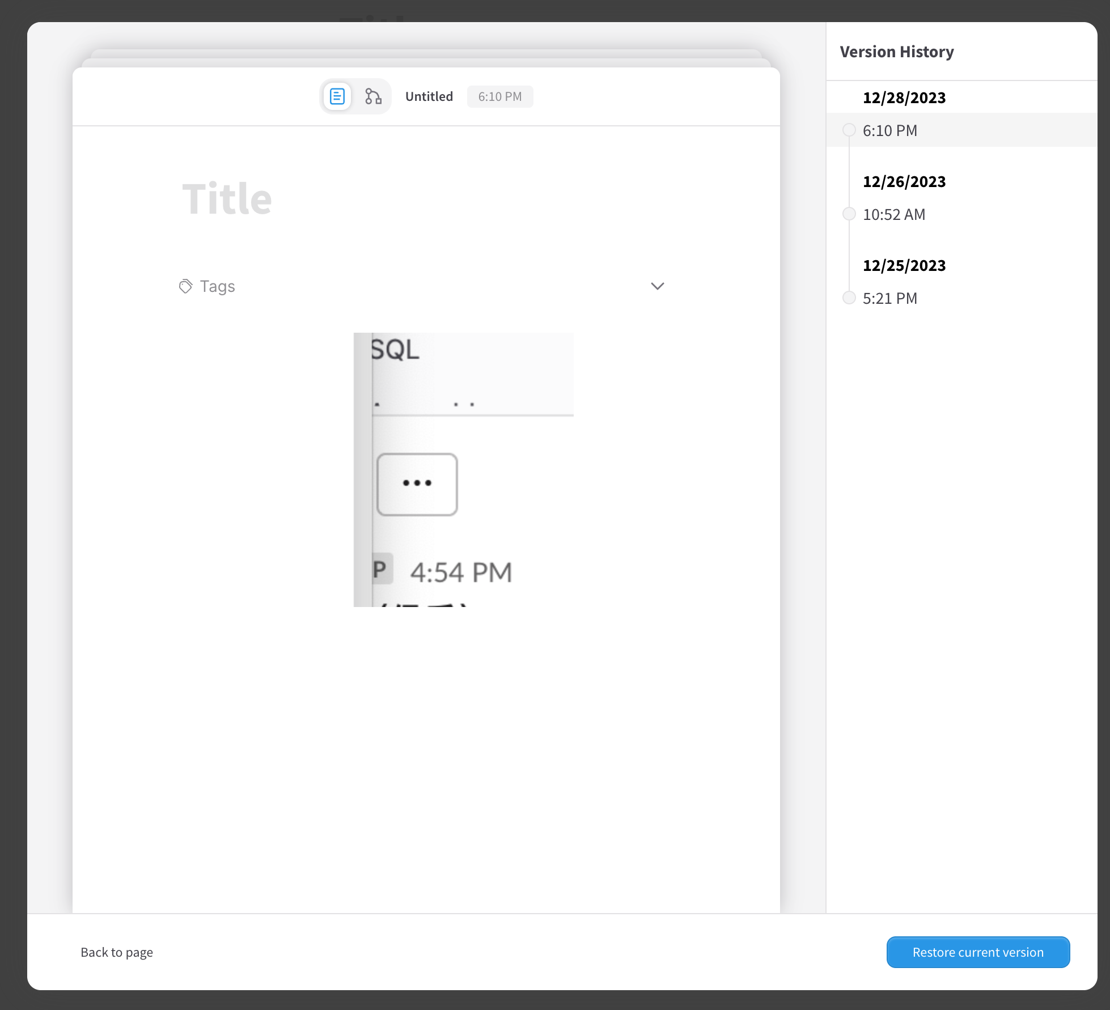Click the Title placeholder field
The height and width of the screenshot is (1010, 1110).
pos(227,199)
